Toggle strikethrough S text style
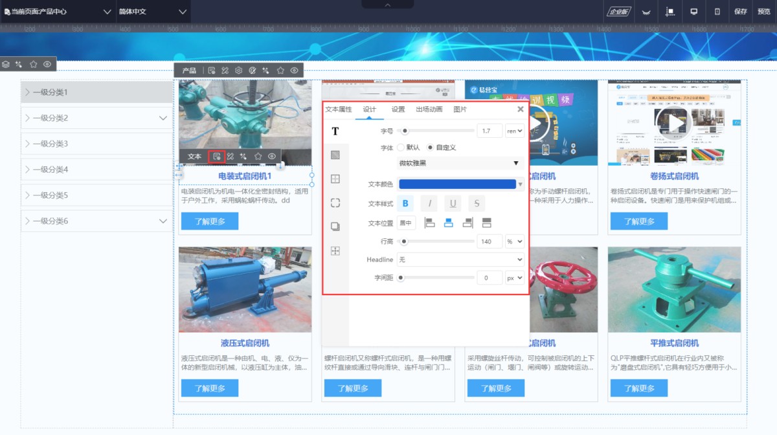The width and height of the screenshot is (777, 435). point(477,204)
